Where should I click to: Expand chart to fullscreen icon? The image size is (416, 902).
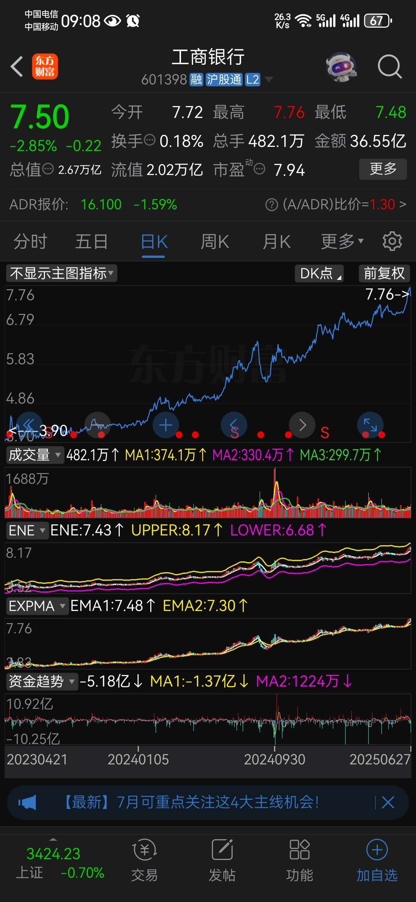click(370, 425)
